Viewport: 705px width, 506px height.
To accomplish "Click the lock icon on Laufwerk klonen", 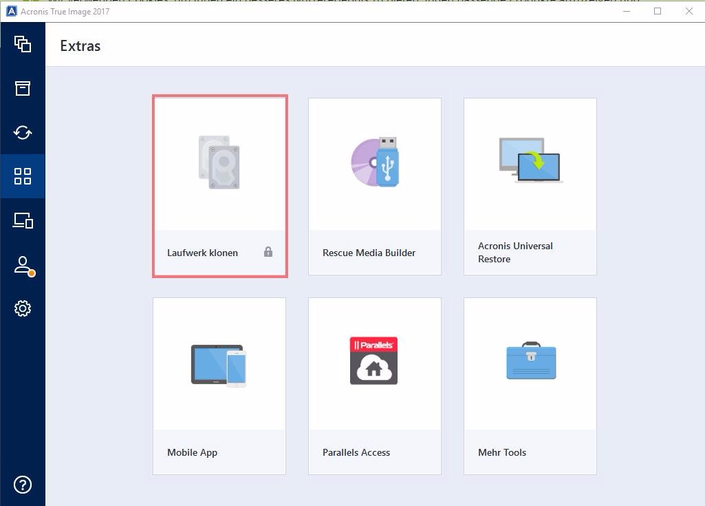I will [268, 252].
